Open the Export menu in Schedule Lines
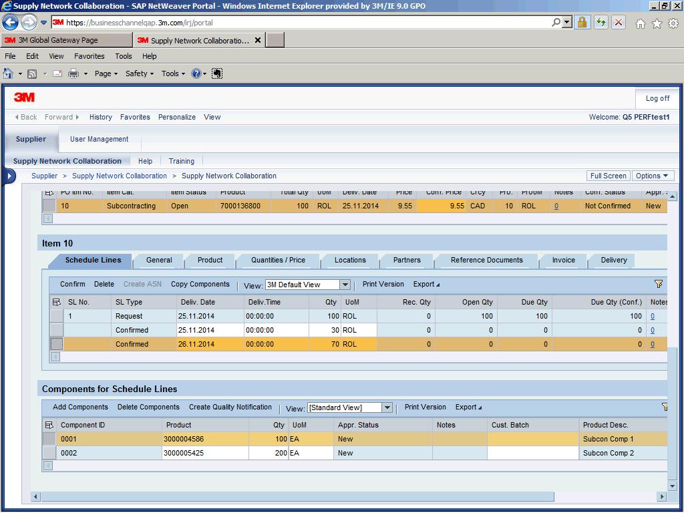The width and height of the screenshot is (684, 513). (426, 284)
